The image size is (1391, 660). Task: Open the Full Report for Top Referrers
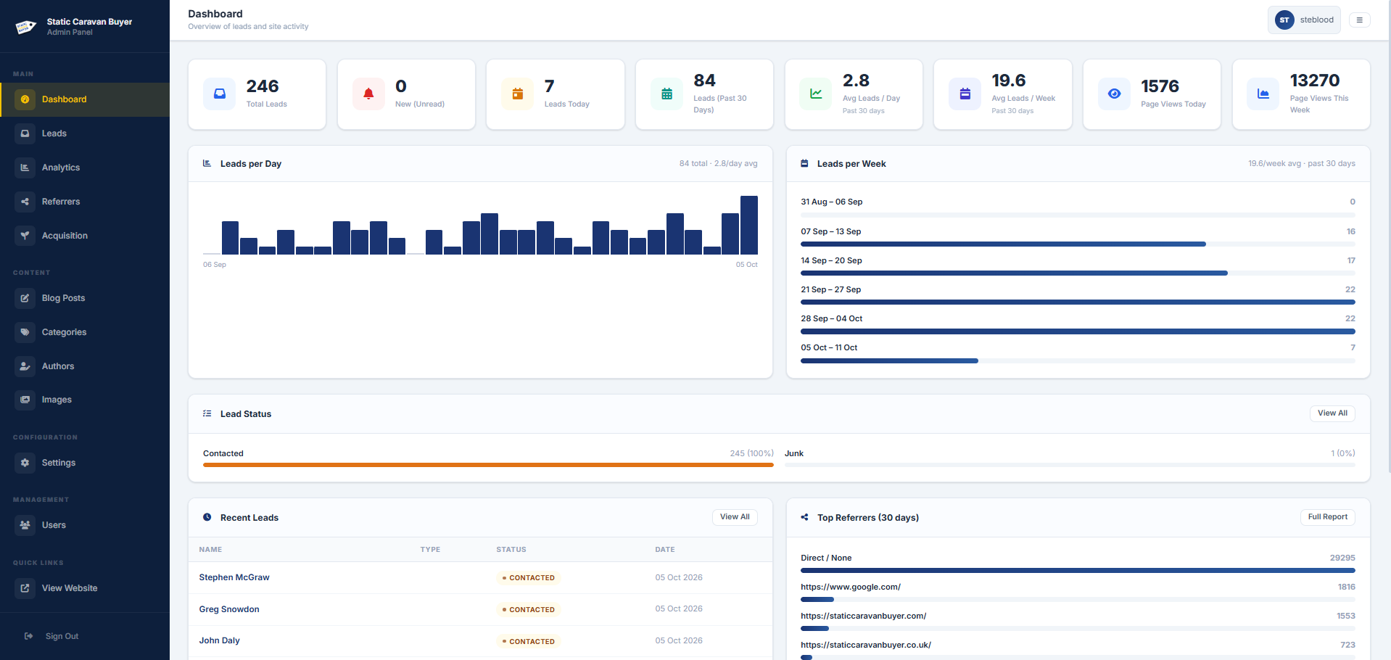(x=1327, y=517)
